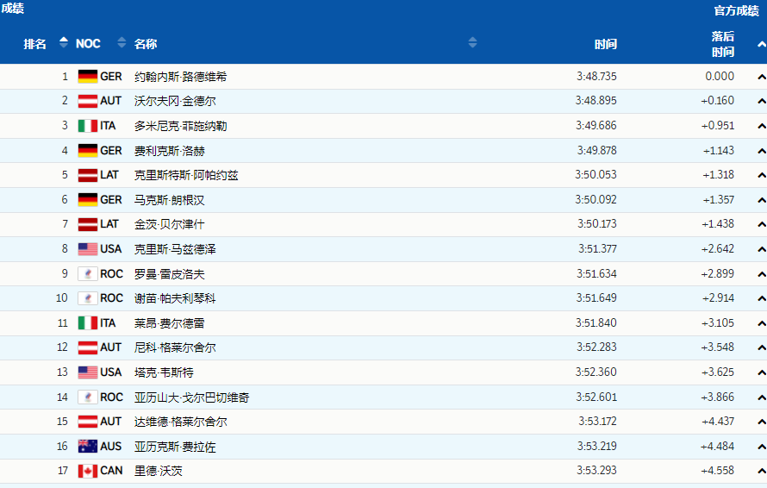
Task: Click the time 3:48.735
Action: 596,77
